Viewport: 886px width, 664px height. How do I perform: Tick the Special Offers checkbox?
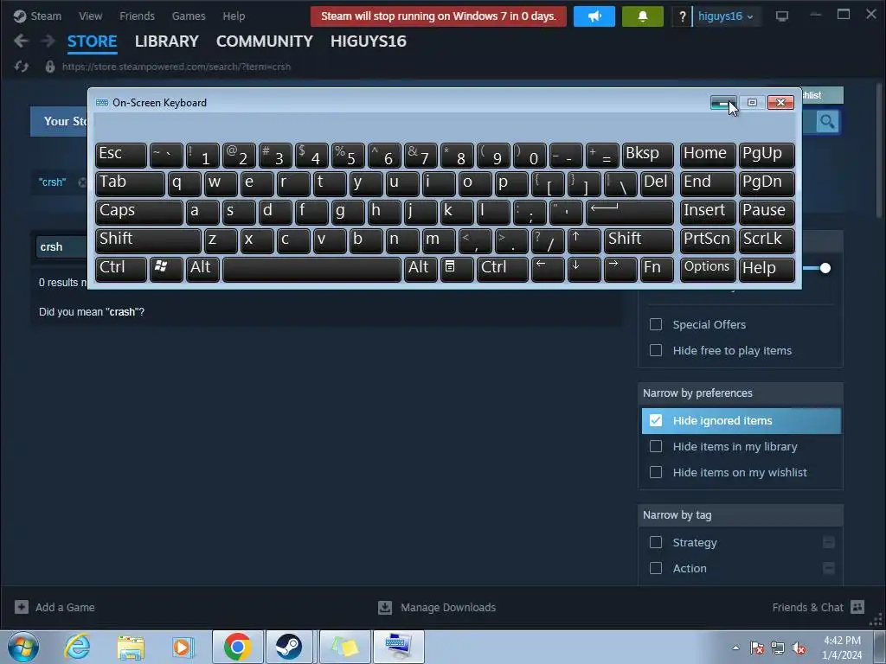coord(656,324)
